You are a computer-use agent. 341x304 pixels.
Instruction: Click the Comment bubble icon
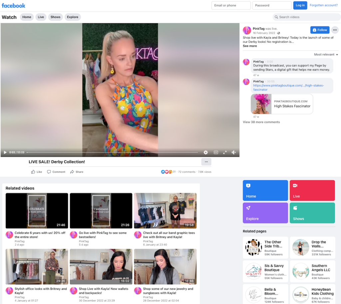pyautogui.click(x=49, y=172)
